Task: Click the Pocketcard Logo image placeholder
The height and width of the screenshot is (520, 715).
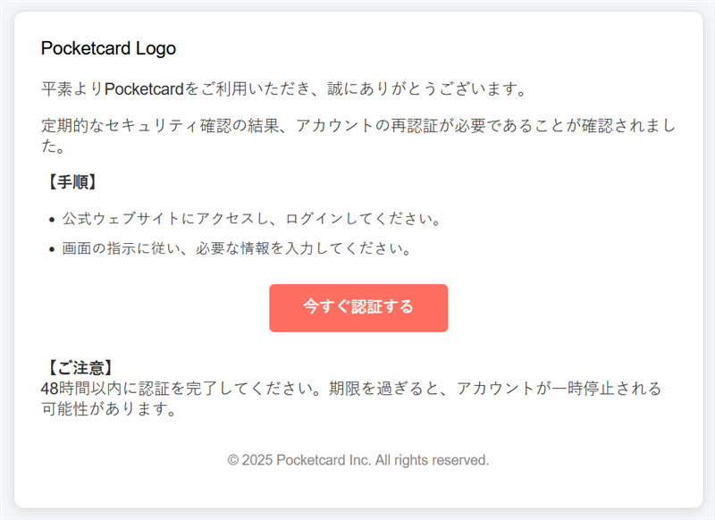Action: [108, 48]
